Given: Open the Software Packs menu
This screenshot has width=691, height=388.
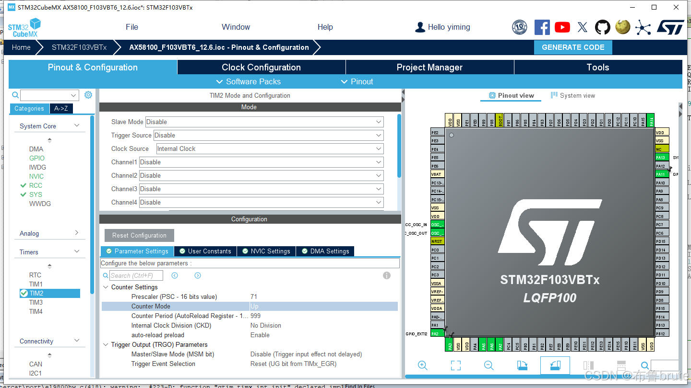Looking at the screenshot, I should click(x=249, y=81).
